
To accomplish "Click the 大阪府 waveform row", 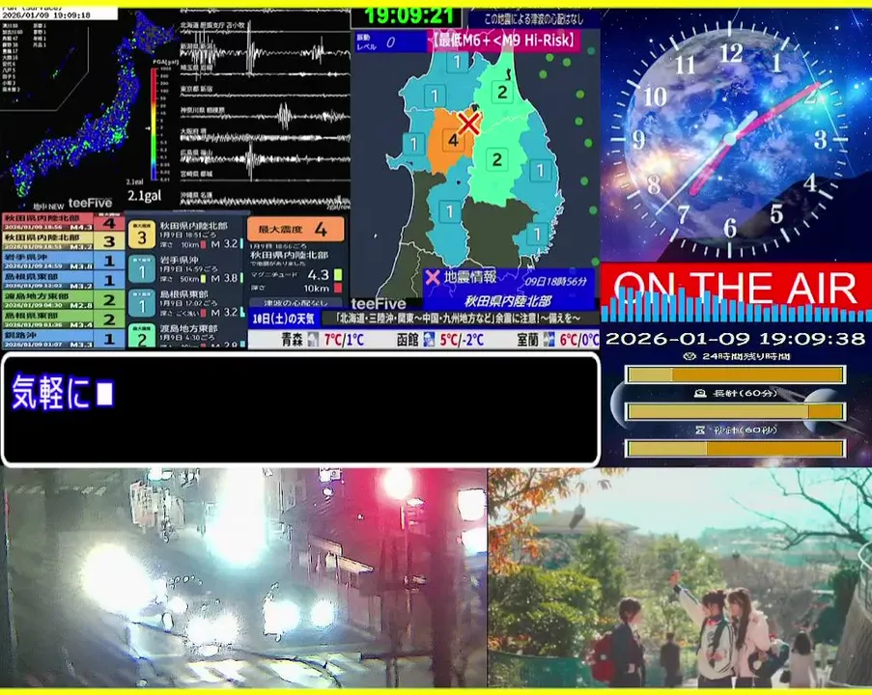I will (265, 137).
